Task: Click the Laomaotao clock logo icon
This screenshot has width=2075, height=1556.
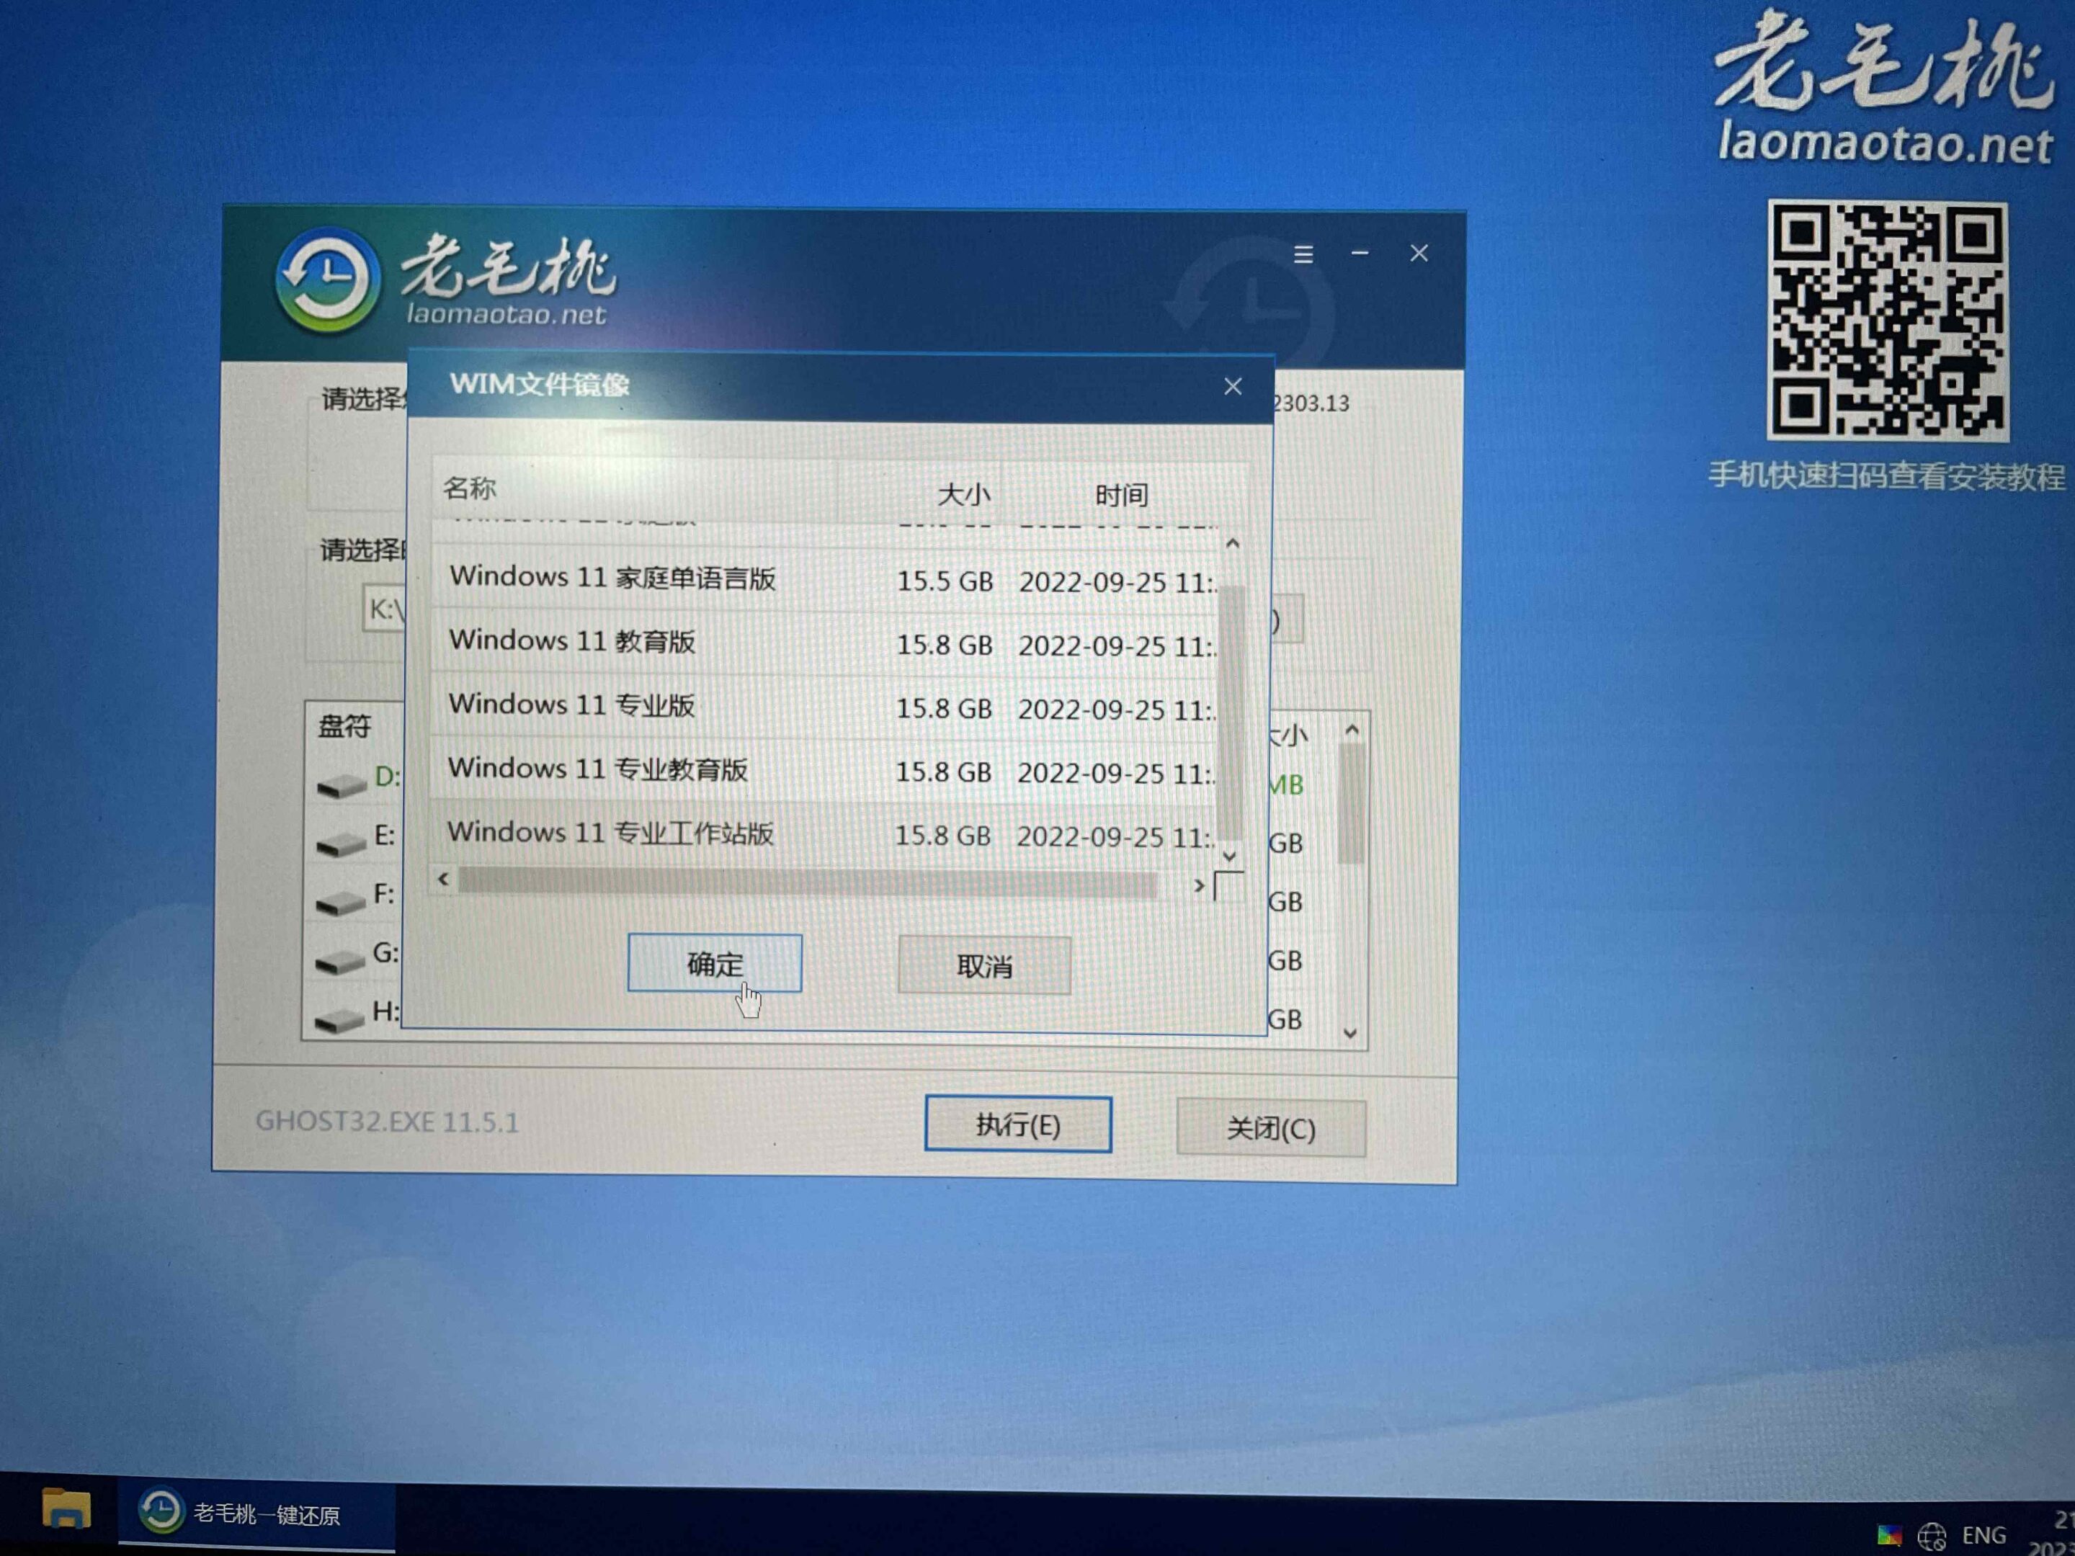Action: [x=327, y=280]
